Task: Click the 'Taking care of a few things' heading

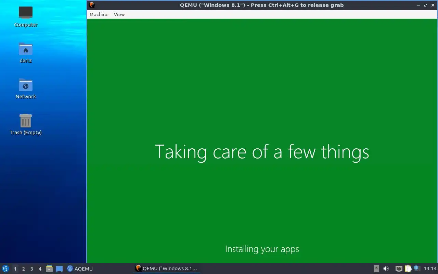Action: [x=262, y=152]
